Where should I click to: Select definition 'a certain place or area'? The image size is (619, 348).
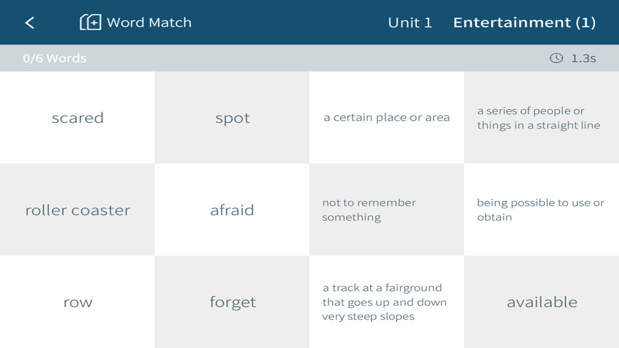387,117
